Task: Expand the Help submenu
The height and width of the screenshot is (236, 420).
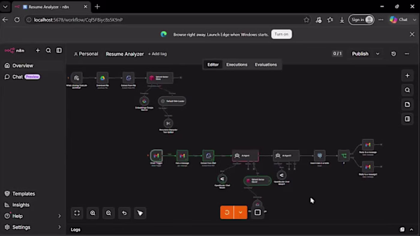Action: coord(33,216)
